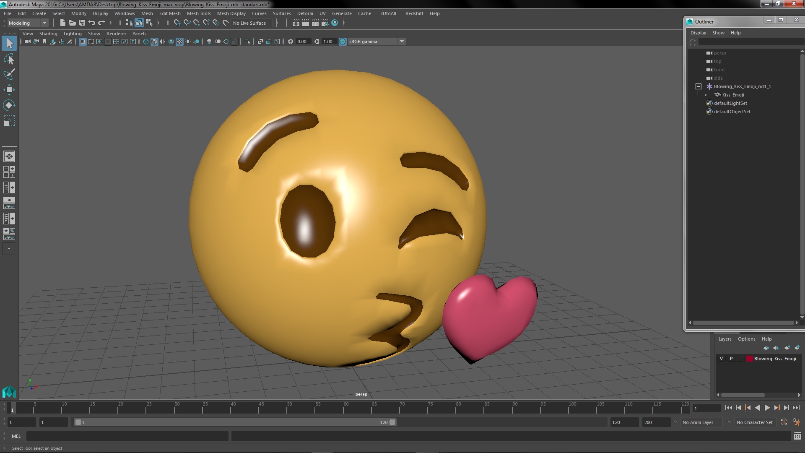Select Kiss_Emoji in the Outliner
This screenshot has width=805, height=453.
[733, 95]
